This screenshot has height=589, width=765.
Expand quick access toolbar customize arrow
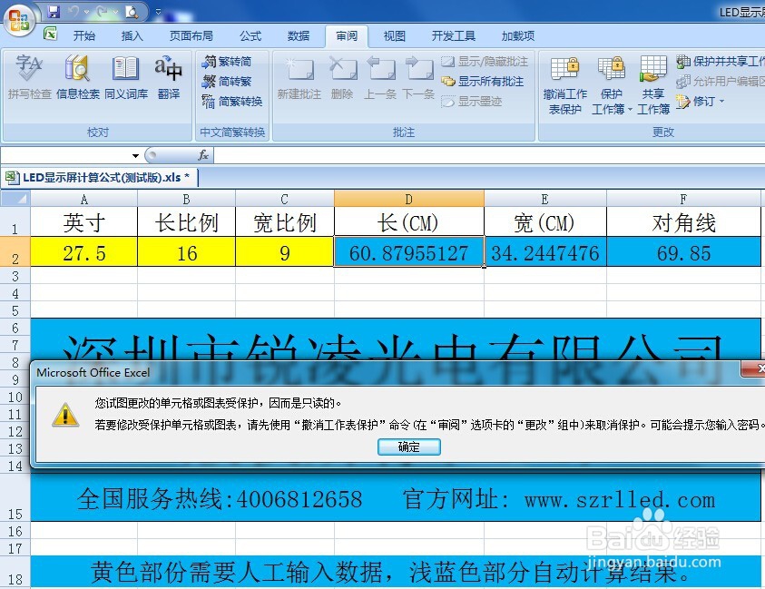pyautogui.click(x=158, y=12)
